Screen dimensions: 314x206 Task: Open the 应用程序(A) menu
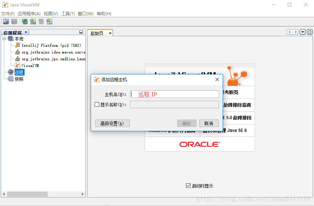tap(29, 14)
